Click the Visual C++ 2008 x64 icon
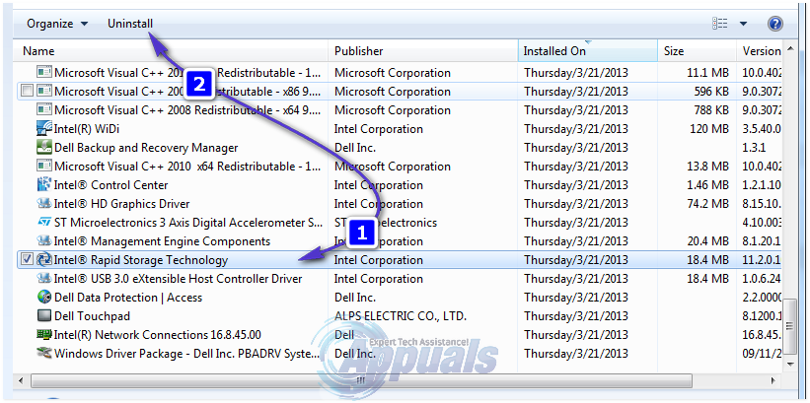The width and height of the screenshot is (810, 403). coord(44,110)
